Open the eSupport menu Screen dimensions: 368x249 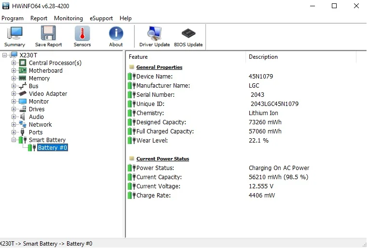point(101,18)
